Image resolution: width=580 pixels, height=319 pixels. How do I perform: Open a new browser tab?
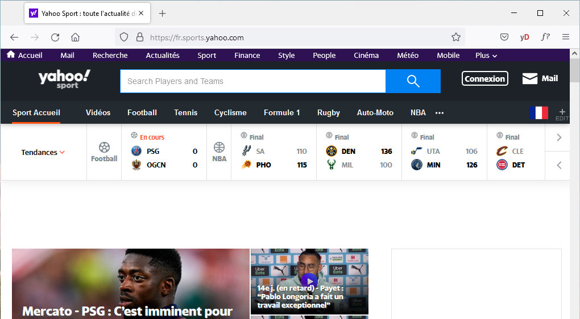162,13
